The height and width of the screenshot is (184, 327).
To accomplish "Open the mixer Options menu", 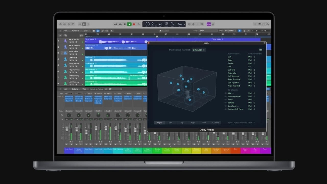I will pos(76,89).
